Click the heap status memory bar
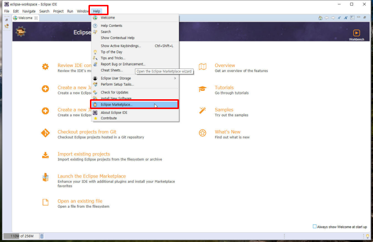The image size is (373, 242). click(21, 236)
